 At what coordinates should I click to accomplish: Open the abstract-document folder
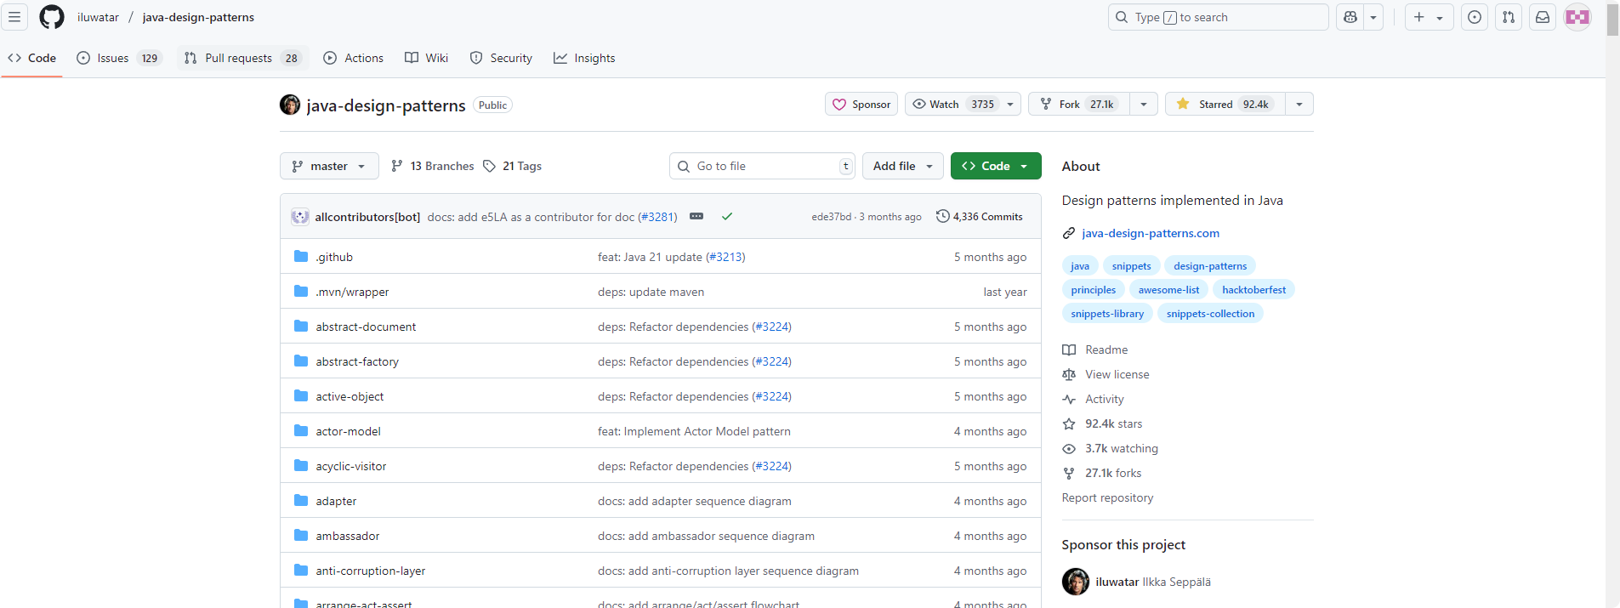(x=366, y=327)
